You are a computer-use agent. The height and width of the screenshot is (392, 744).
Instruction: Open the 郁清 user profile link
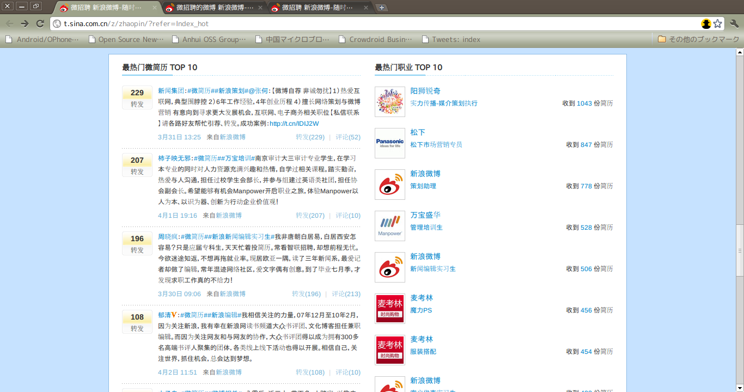click(164, 315)
